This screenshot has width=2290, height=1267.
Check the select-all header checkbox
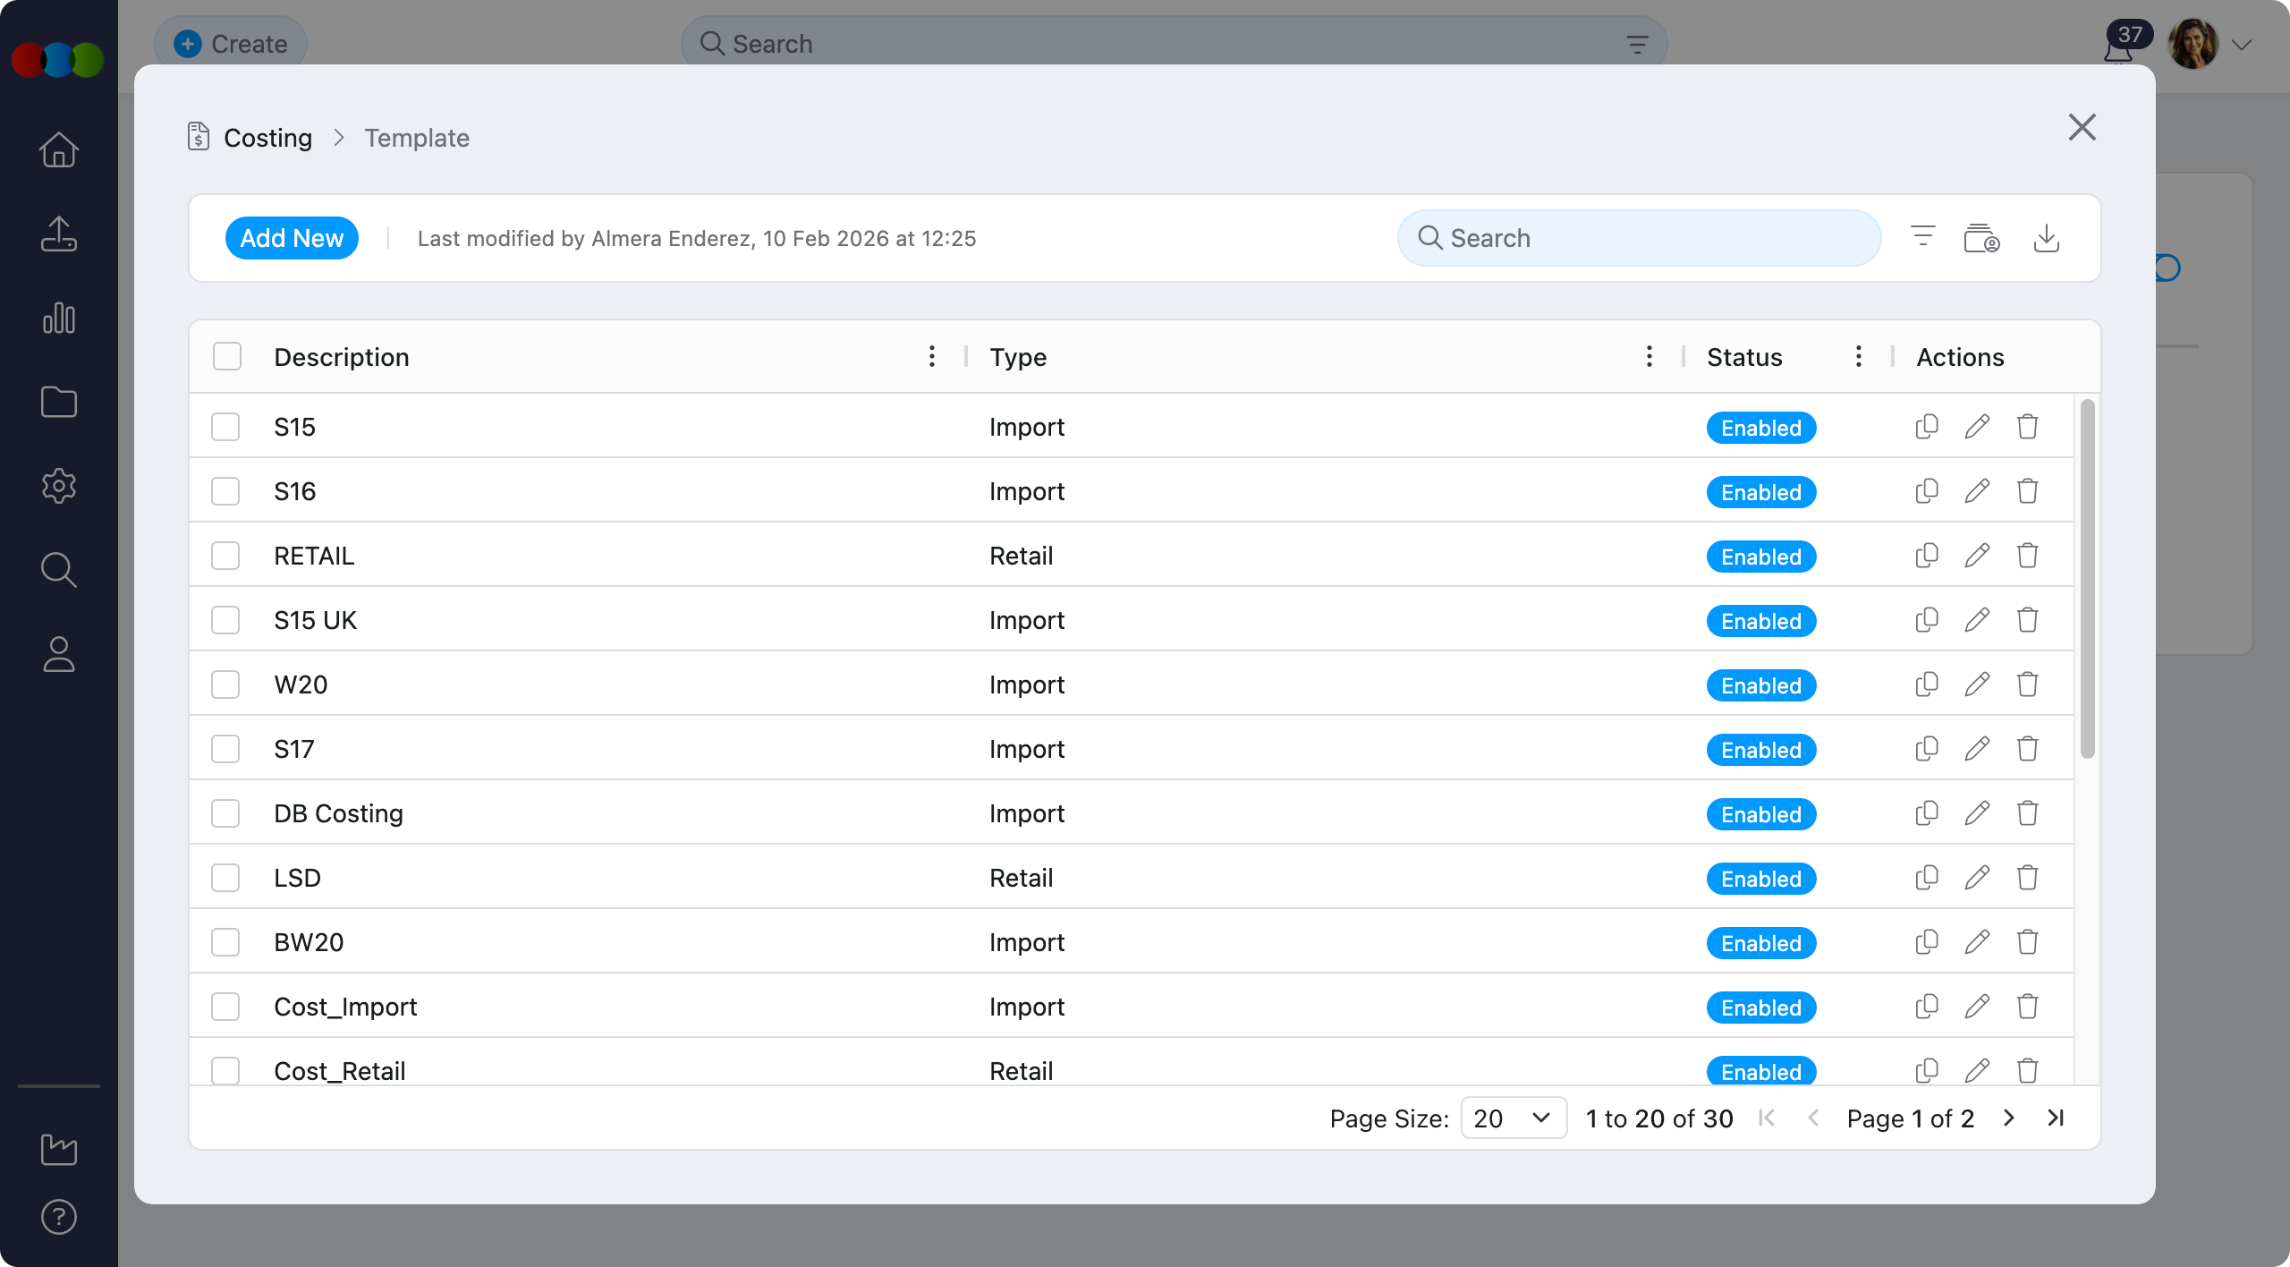coord(227,356)
